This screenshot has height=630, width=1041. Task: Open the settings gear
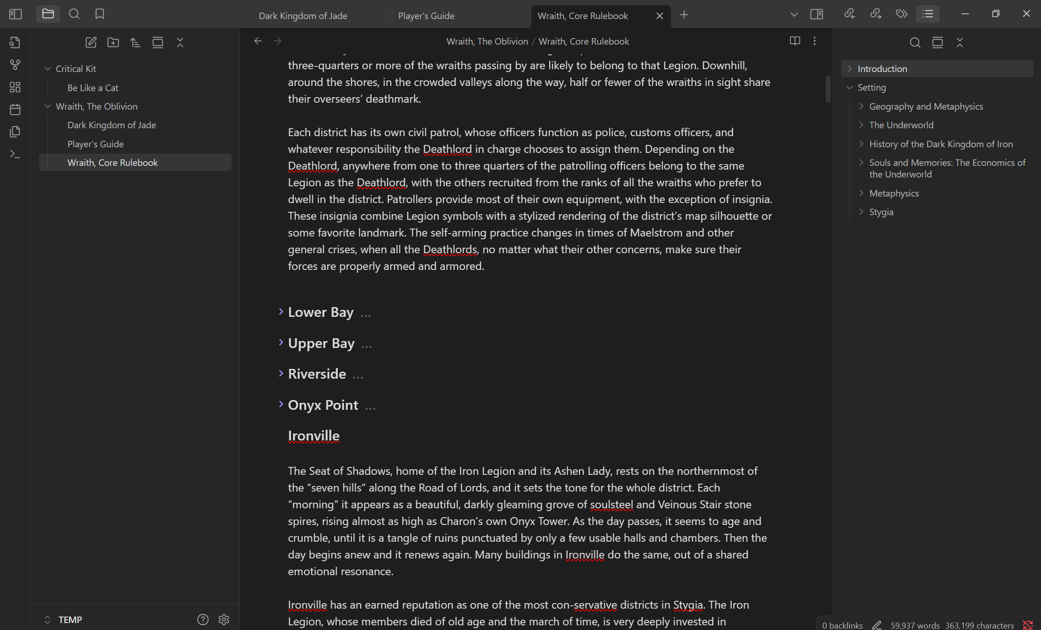tap(224, 619)
